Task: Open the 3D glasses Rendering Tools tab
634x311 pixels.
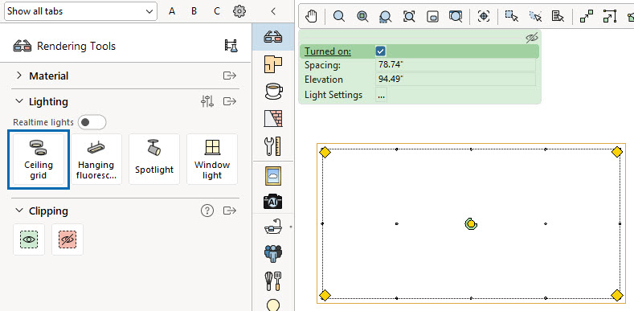Action: pos(273,37)
